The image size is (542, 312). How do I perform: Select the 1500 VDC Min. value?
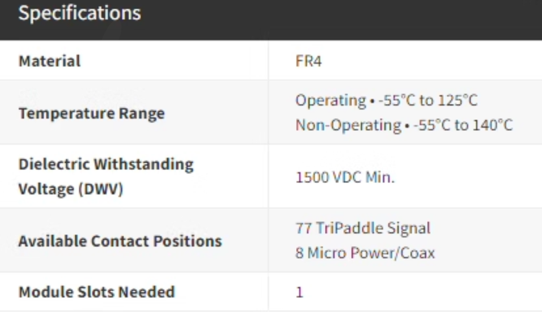click(x=345, y=177)
